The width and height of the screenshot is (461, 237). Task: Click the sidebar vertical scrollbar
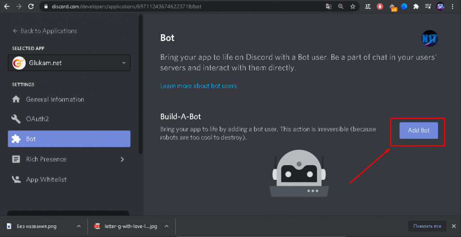click(140, 85)
